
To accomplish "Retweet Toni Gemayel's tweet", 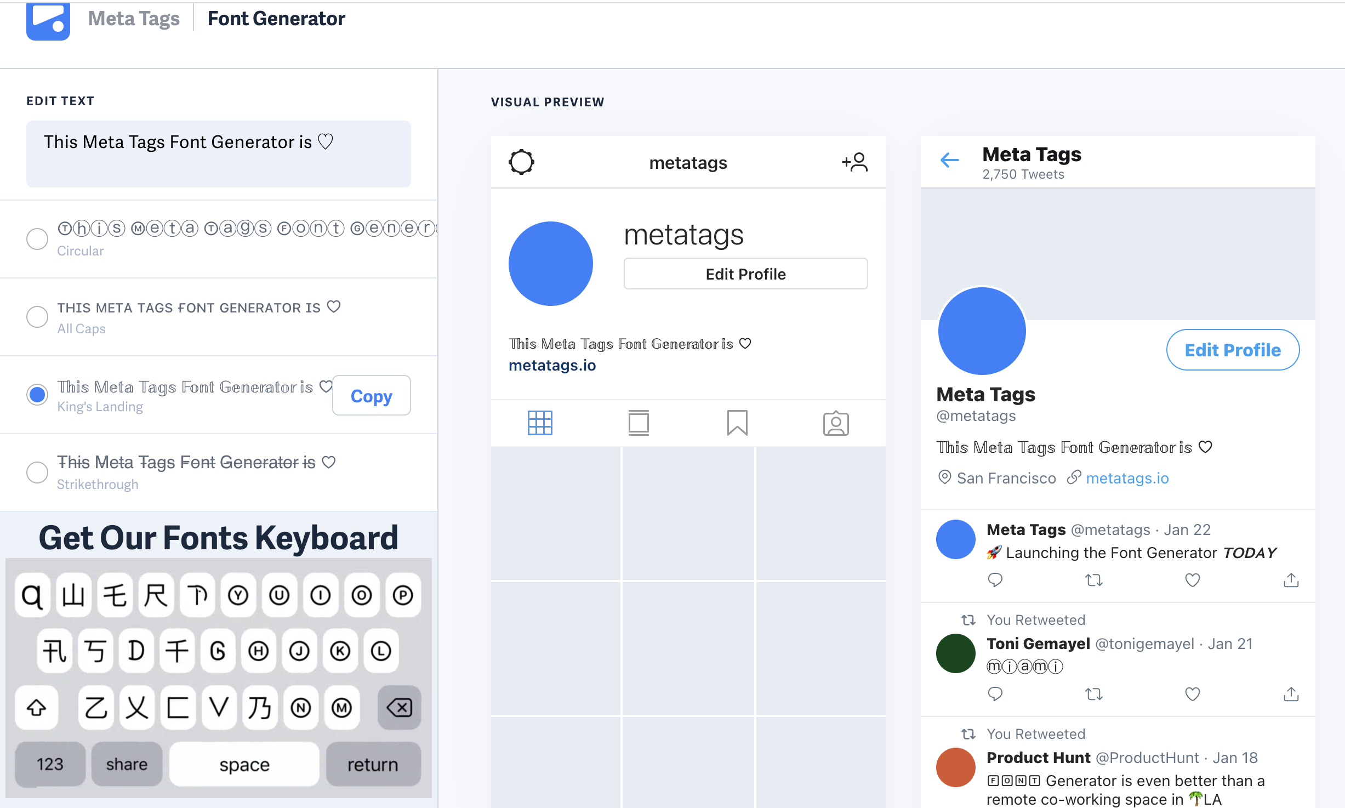I will click(x=1094, y=694).
